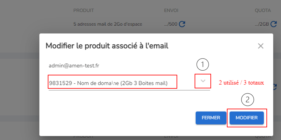Click the FERMER button
This screenshot has width=281, height=140.
pyautogui.click(x=211, y=118)
